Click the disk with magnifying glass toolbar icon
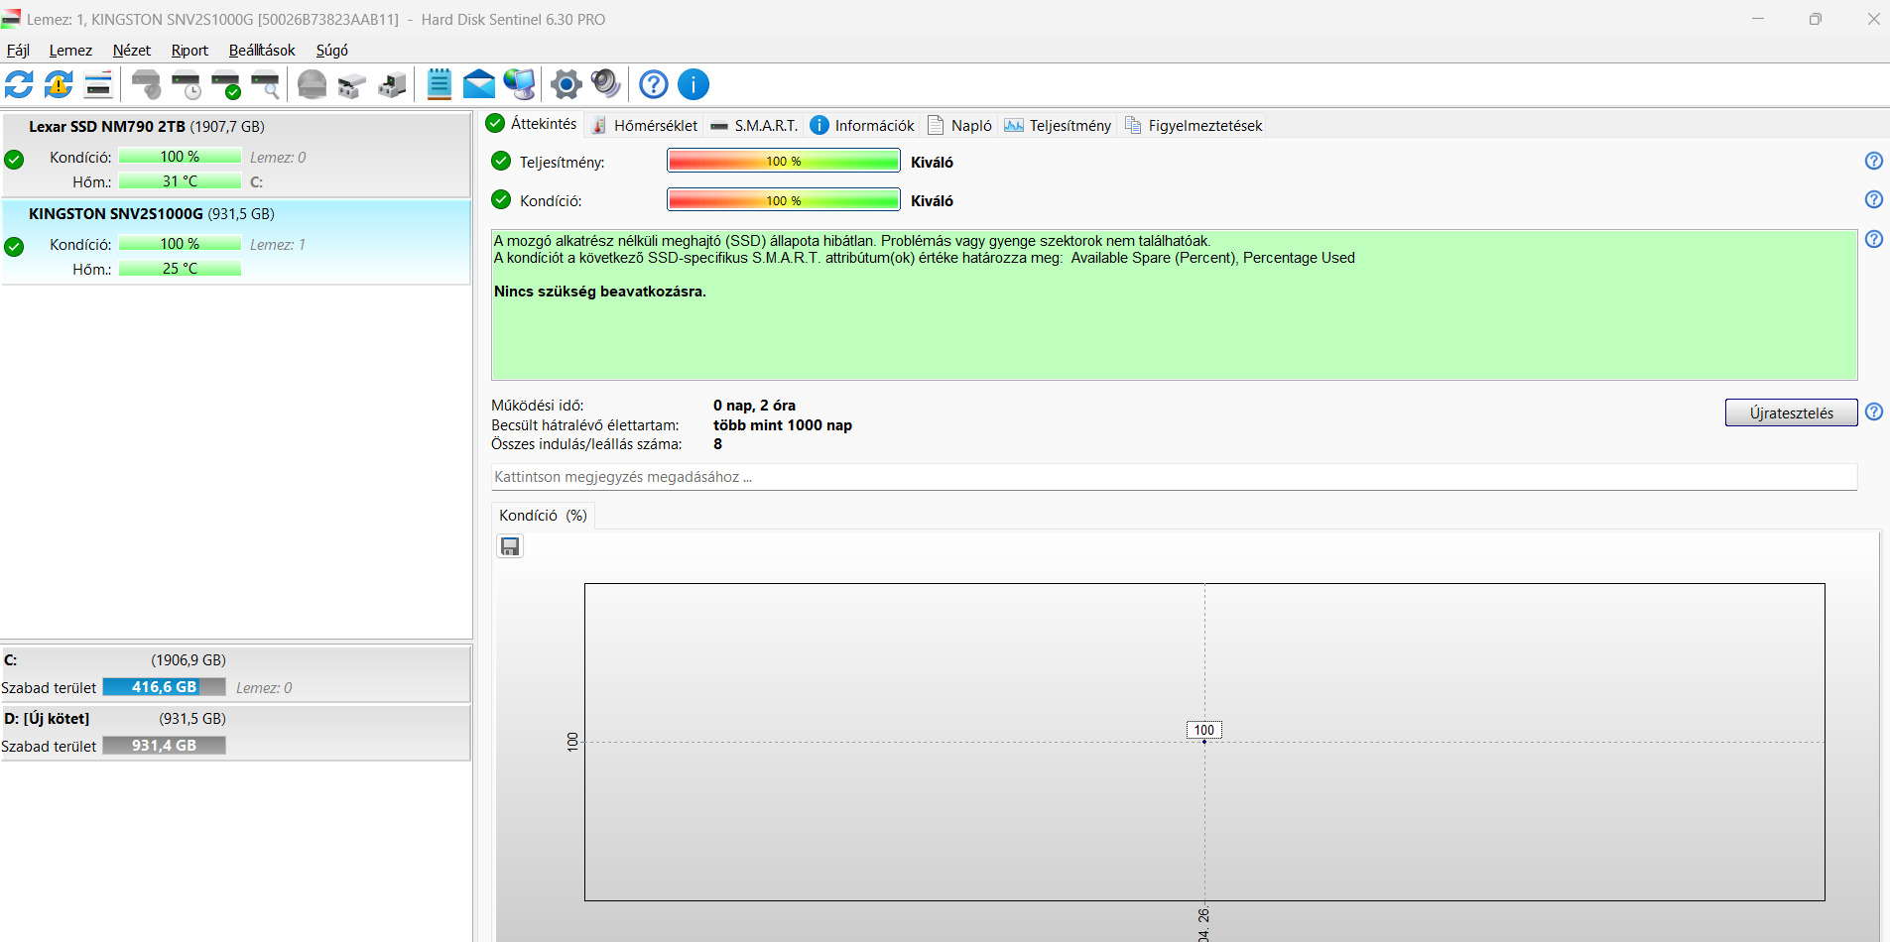 [265, 84]
